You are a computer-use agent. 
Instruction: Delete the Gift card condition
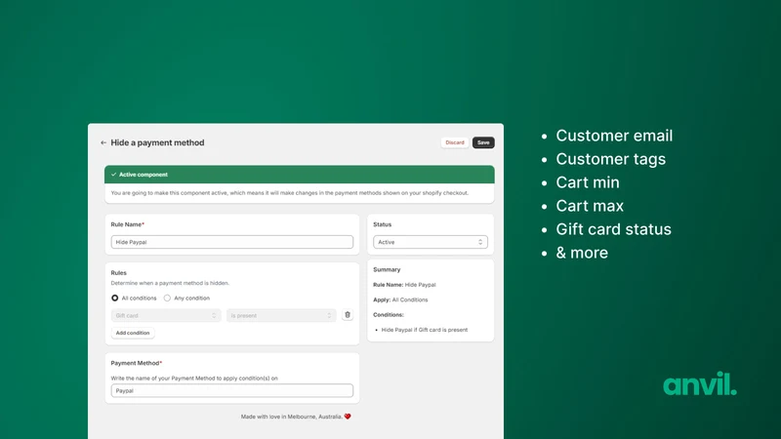[x=348, y=315]
